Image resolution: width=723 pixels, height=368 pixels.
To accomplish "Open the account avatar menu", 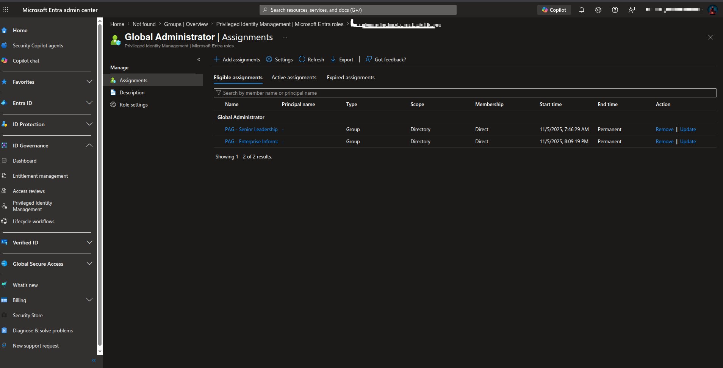I will pyautogui.click(x=712, y=10).
